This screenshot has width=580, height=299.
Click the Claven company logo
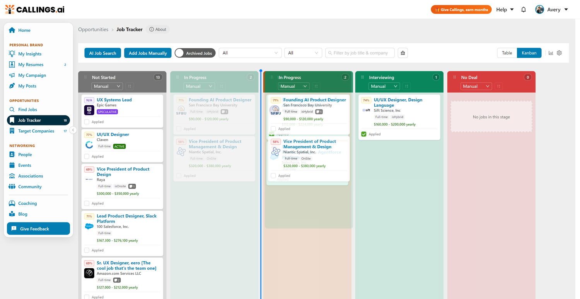point(89,145)
